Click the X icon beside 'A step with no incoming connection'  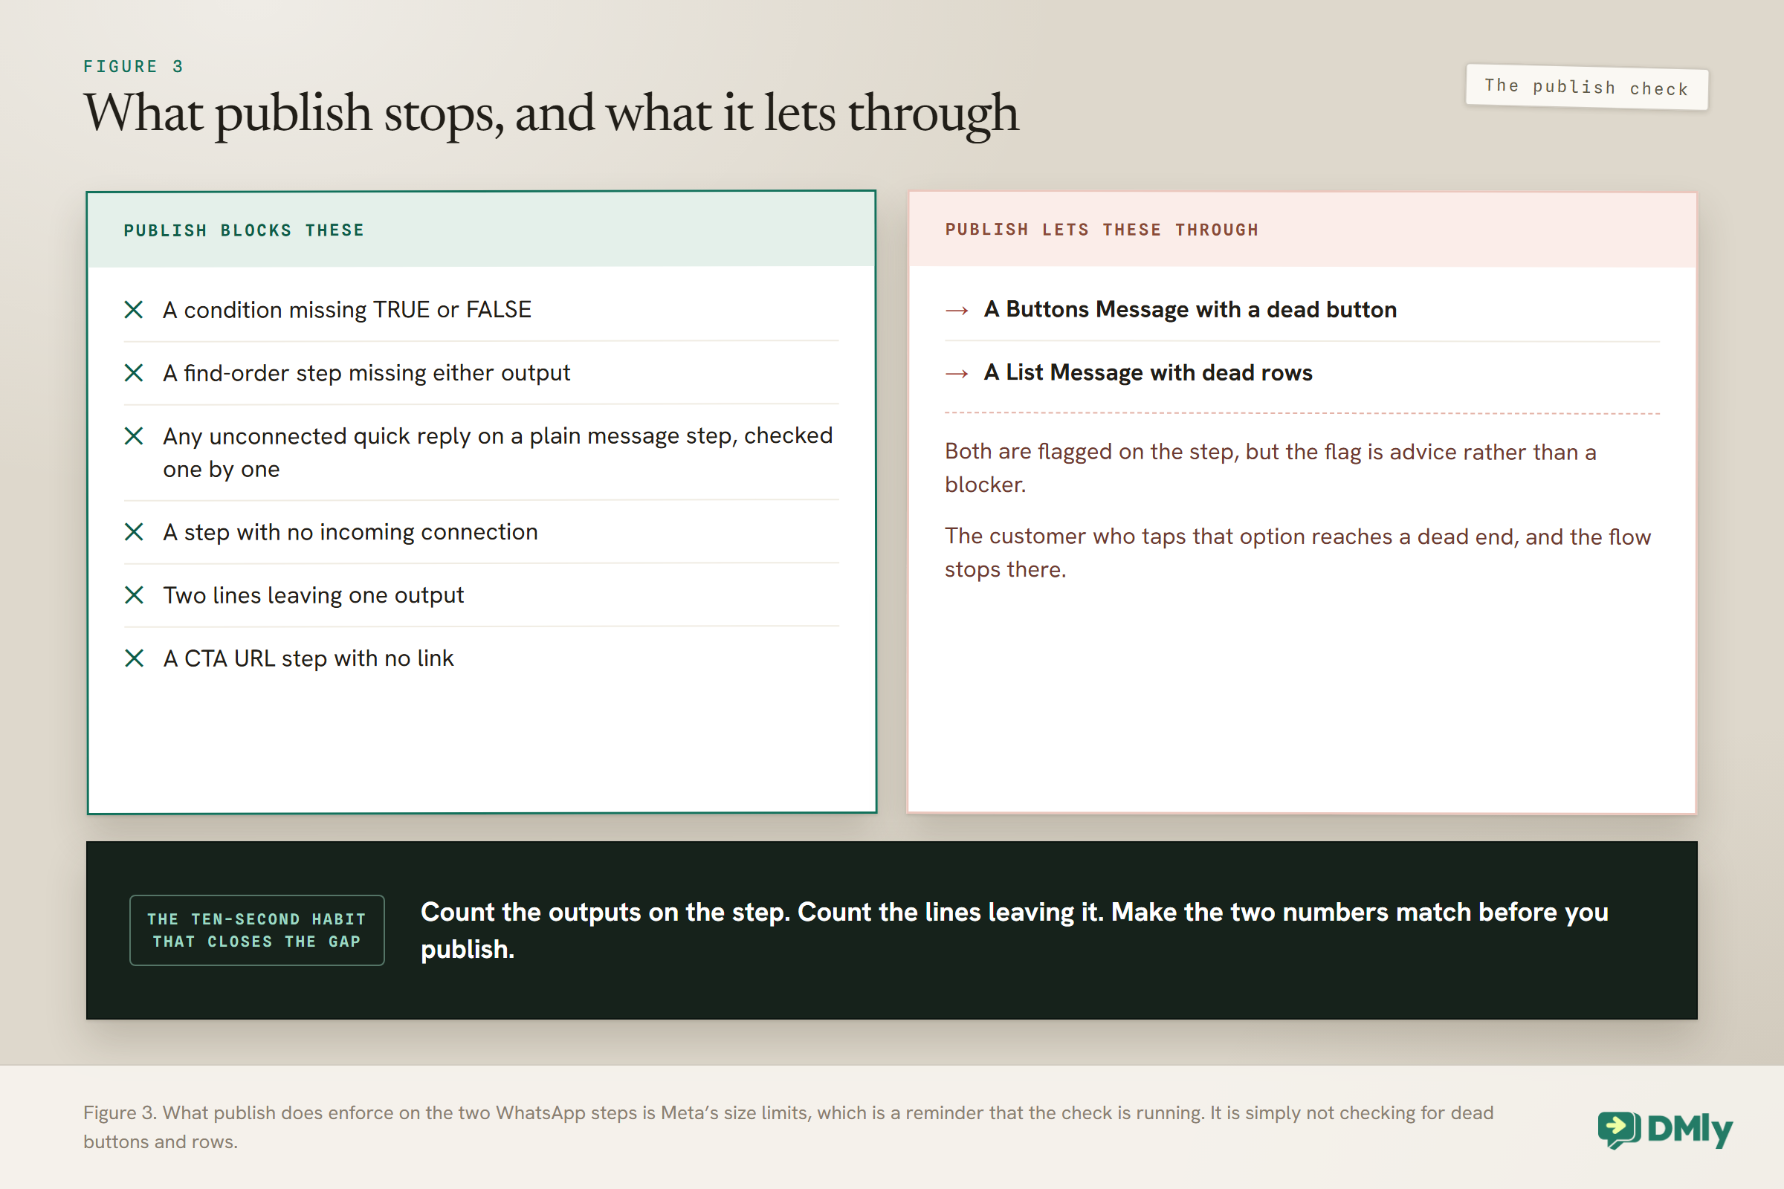click(134, 531)
